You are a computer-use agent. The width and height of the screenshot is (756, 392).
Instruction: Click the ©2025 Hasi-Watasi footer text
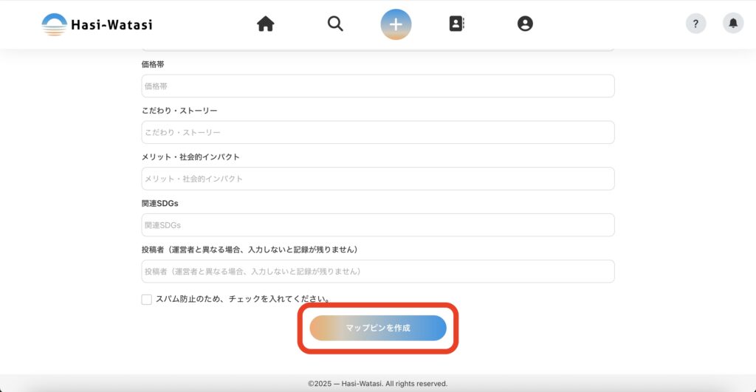pos(377,384)
